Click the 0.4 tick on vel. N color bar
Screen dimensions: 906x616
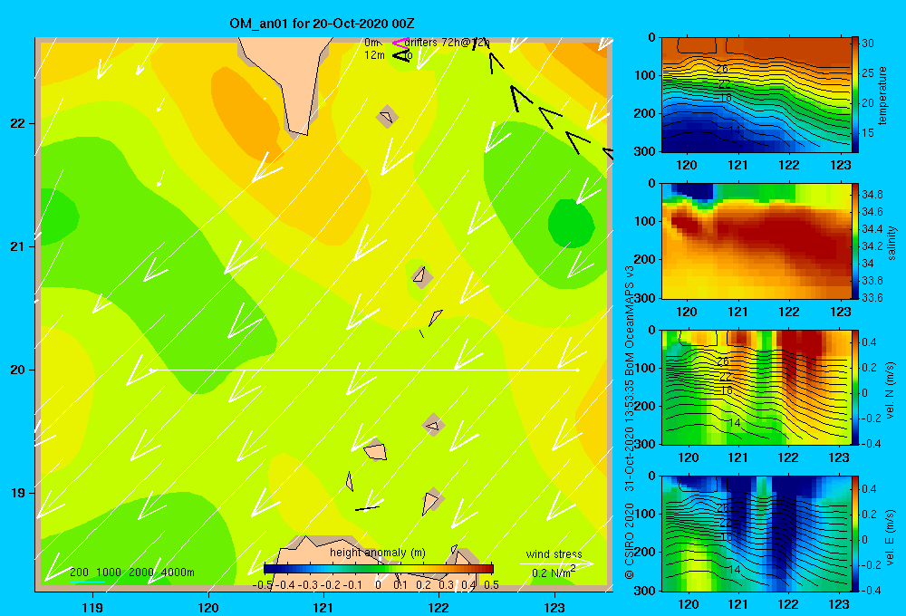click(869, 342)
